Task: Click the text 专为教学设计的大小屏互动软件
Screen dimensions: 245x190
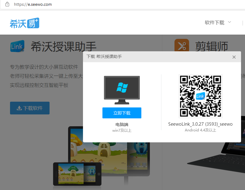Action: pos(44,67)
